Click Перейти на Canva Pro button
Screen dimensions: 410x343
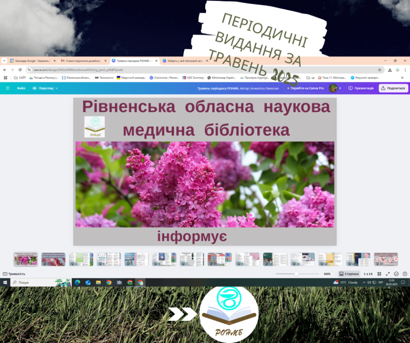click(305, 88)
